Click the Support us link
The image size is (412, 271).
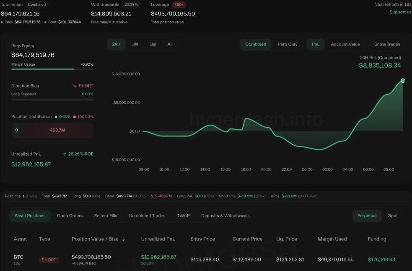tap(400, 12)
